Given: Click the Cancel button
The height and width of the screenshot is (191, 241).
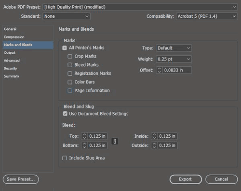Looking at the screenshot, I should click(221, 179).
